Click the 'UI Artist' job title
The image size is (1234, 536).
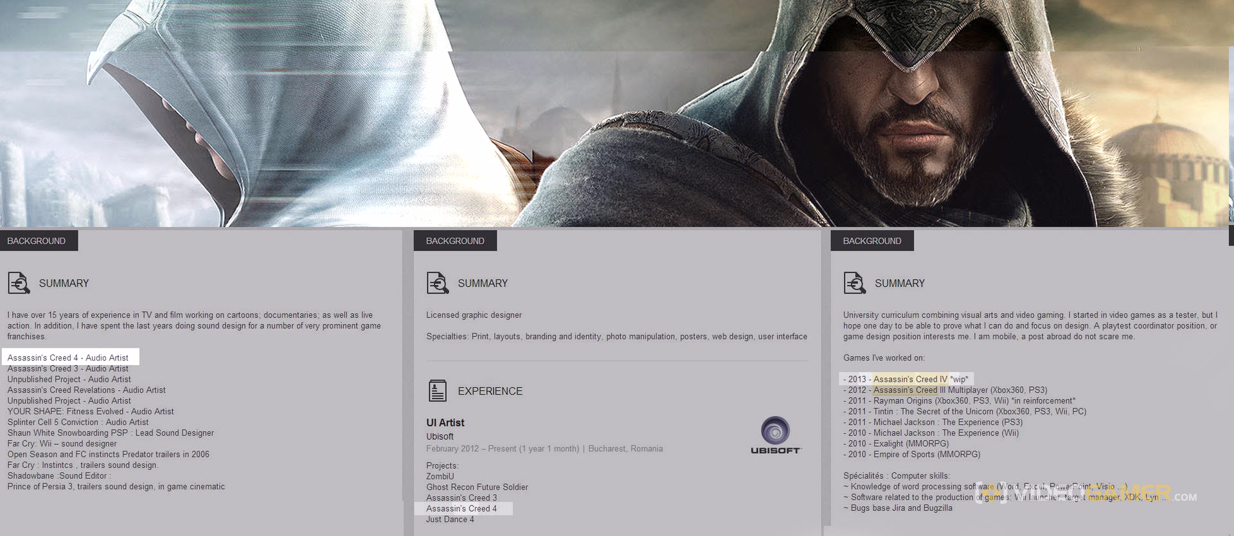tap(445, 423)
